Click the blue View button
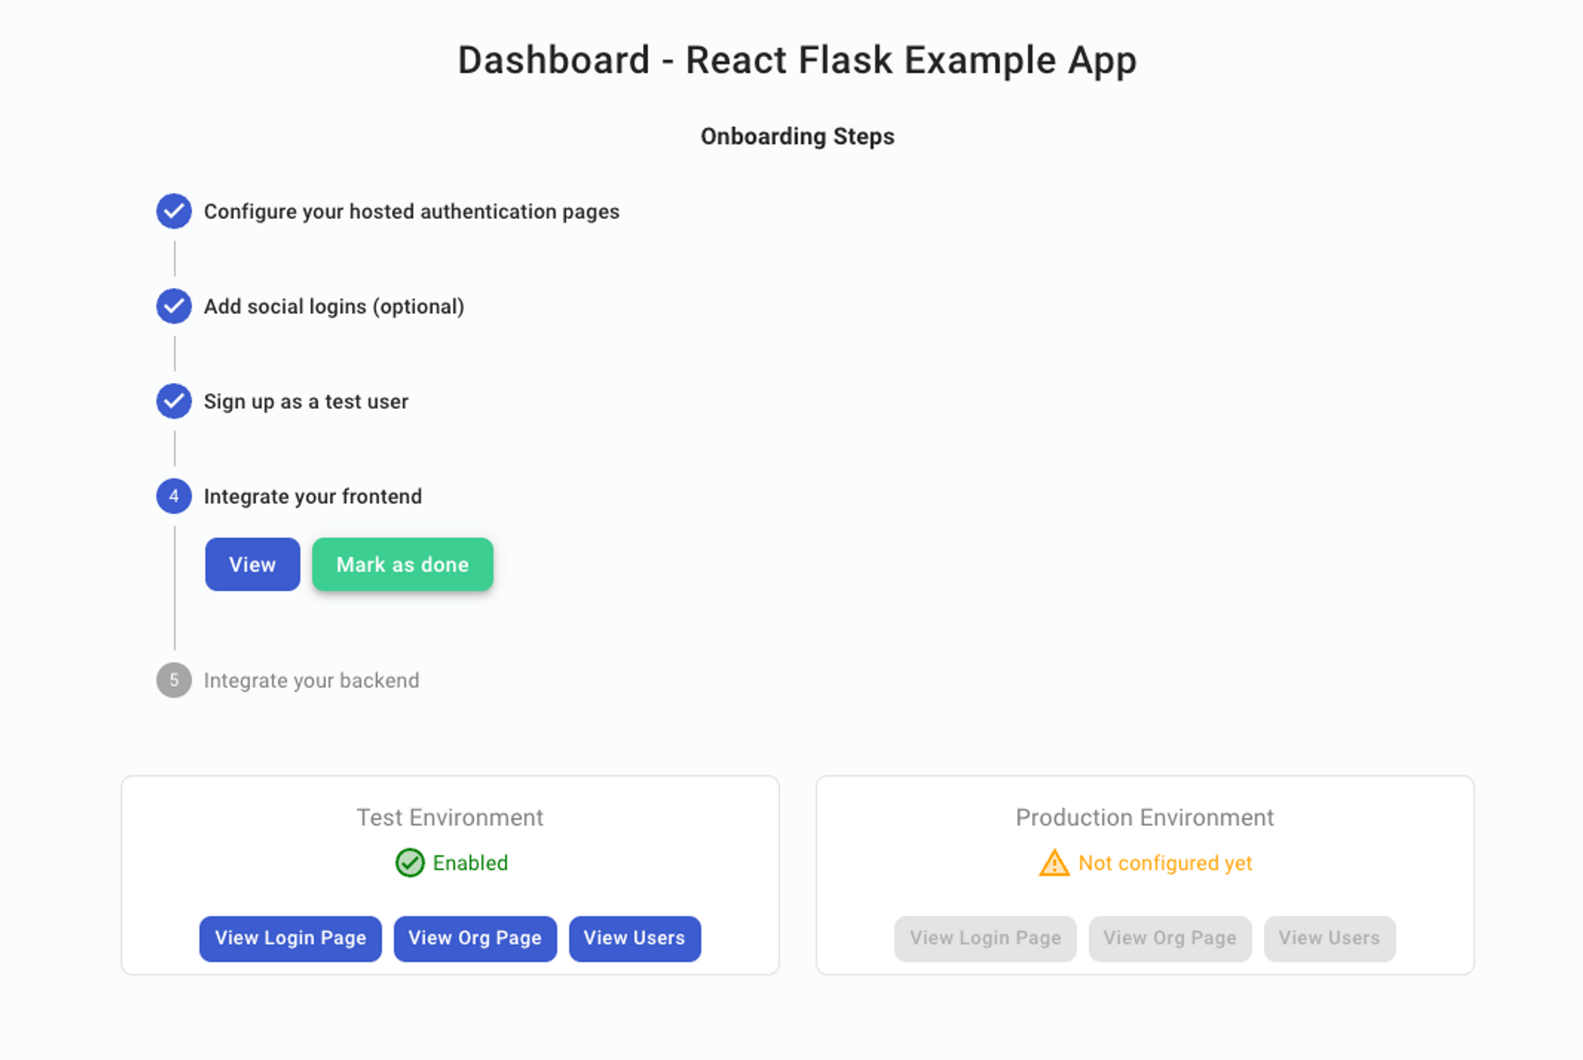The width and height of the screenshot is (1583, 1060). (x=252, y=564)
